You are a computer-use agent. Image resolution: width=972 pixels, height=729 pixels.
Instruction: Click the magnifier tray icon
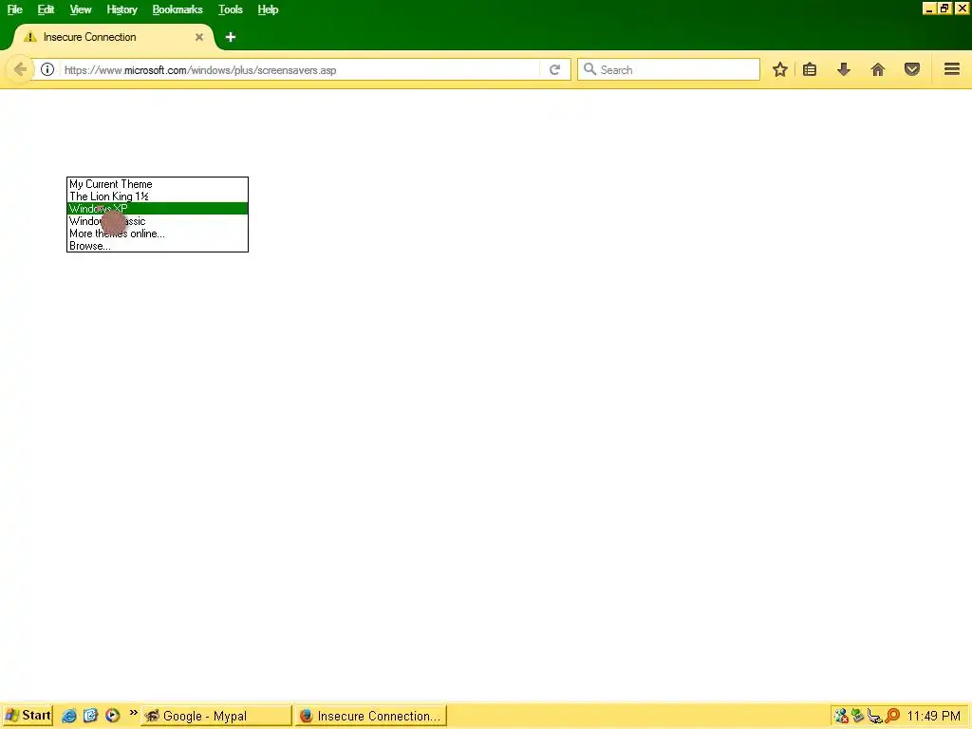892,716
